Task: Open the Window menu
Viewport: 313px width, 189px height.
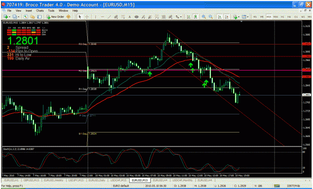Action: coord(64,10)
